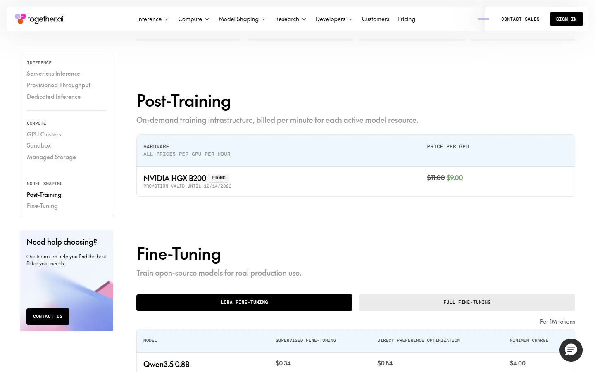Go to Managed Storage section
The image size is (595, 372).
click(51, 157)
